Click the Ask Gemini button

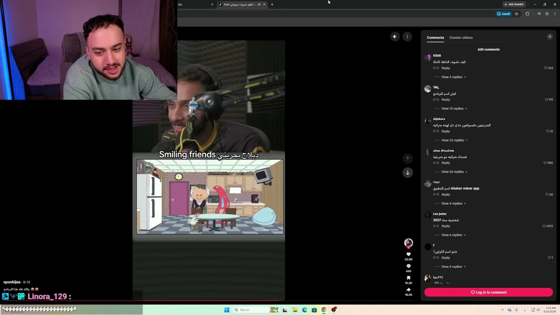point(514,4)
